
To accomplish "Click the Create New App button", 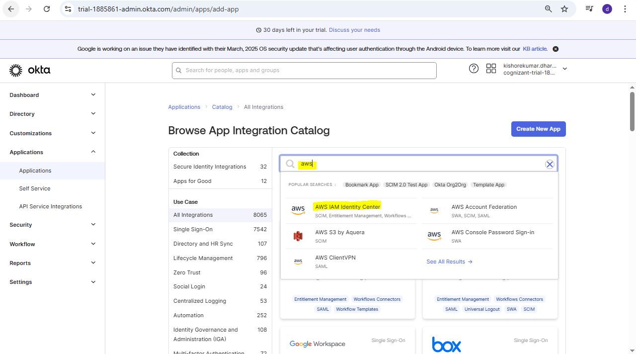I will pos(538,129).
